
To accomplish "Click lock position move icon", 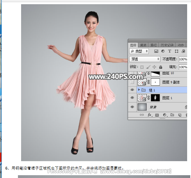I will (154, 67).
